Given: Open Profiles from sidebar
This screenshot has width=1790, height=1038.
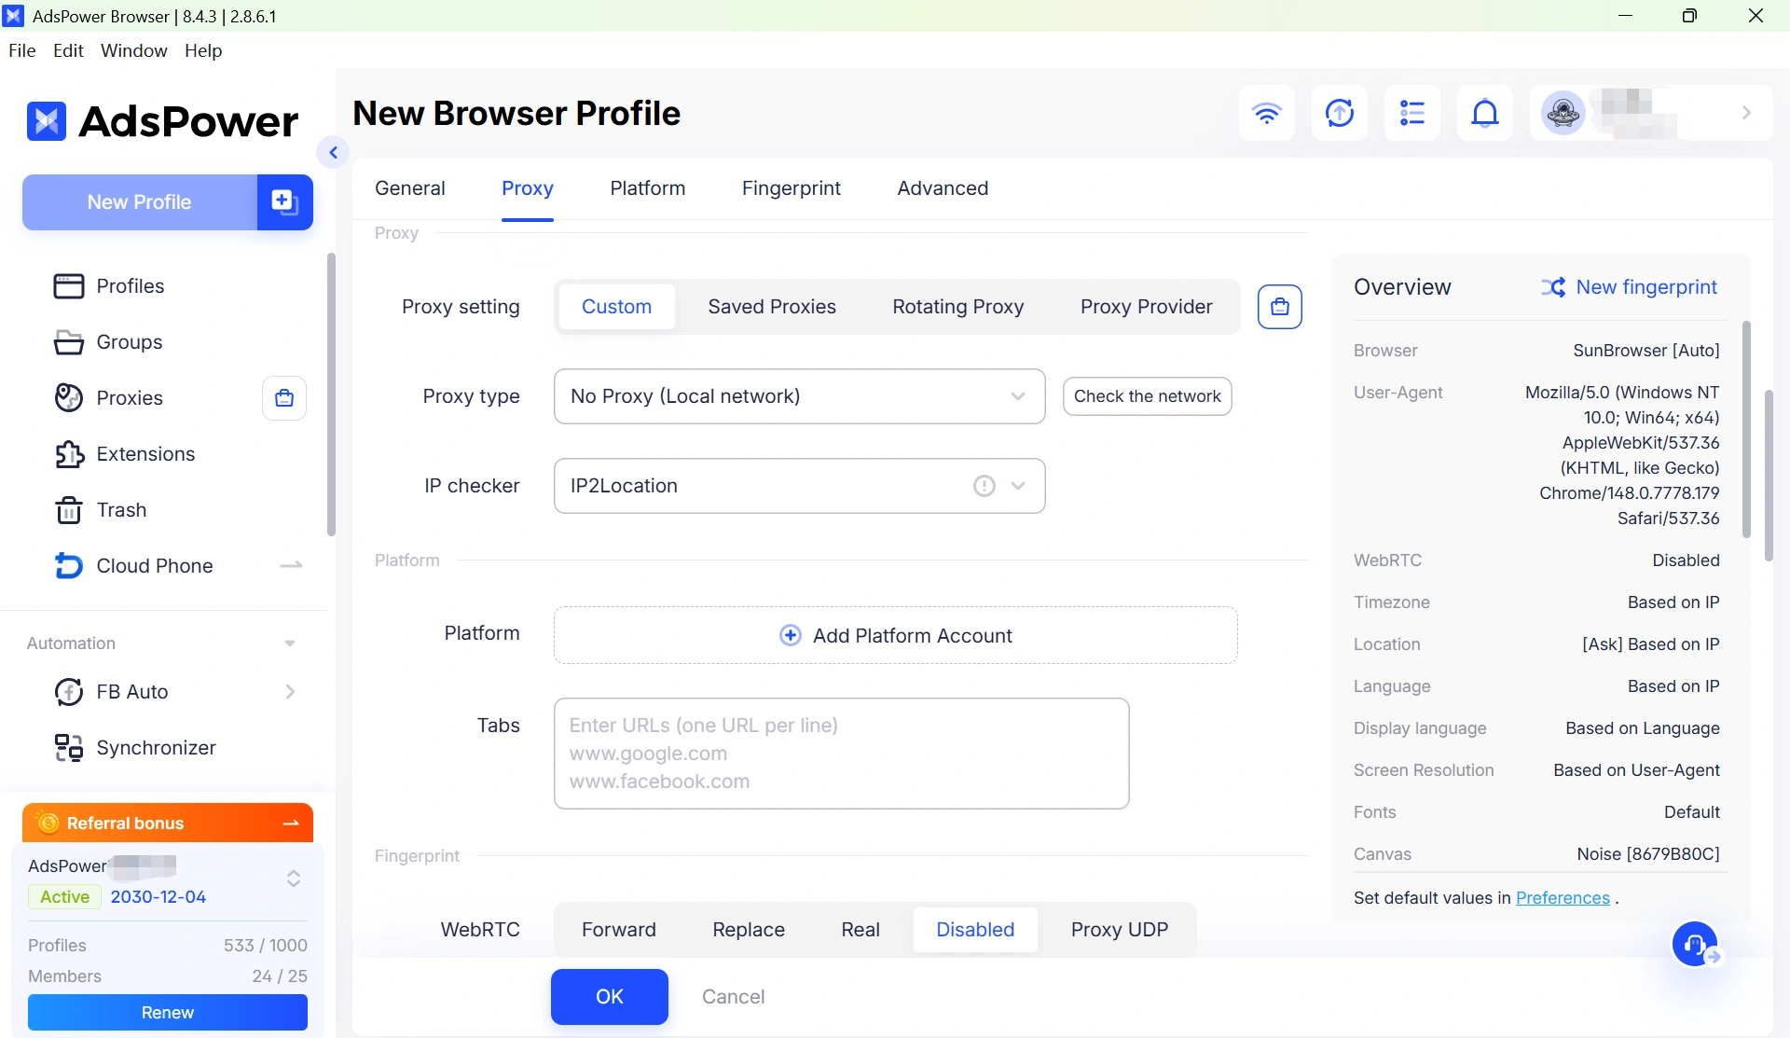Looking at the screenshot, I should 130,286.
